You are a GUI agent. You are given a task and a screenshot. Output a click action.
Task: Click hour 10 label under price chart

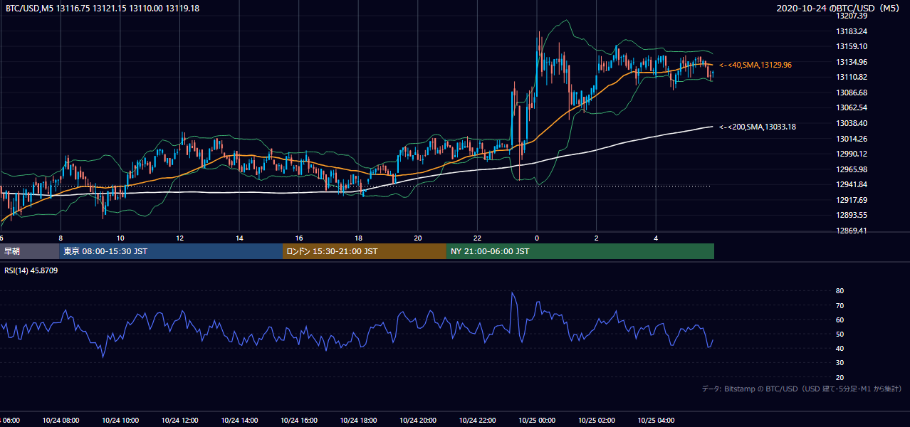coord(120,238)
